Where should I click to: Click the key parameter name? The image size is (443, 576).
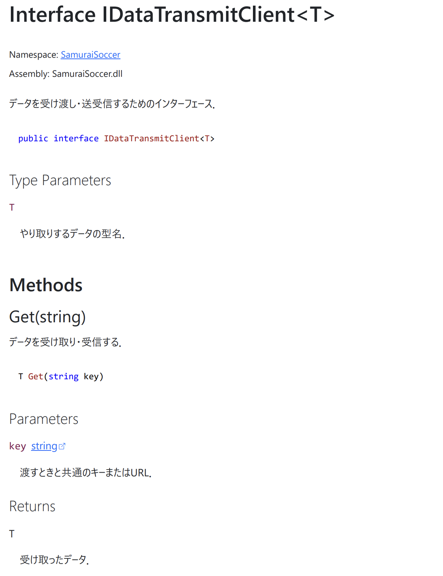click(x=18, y=446)
